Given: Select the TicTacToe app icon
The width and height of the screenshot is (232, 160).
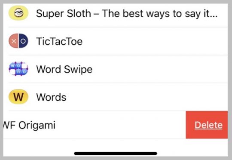Looking at the screenshot, I should (18, 41).
